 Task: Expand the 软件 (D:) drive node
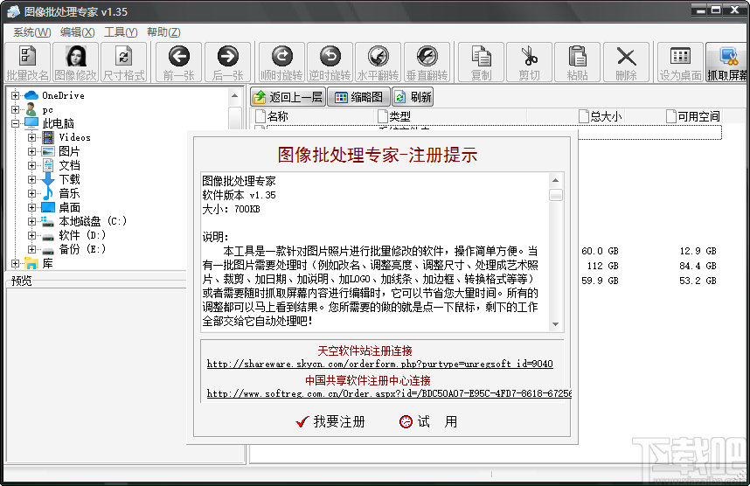coord(31,235)
